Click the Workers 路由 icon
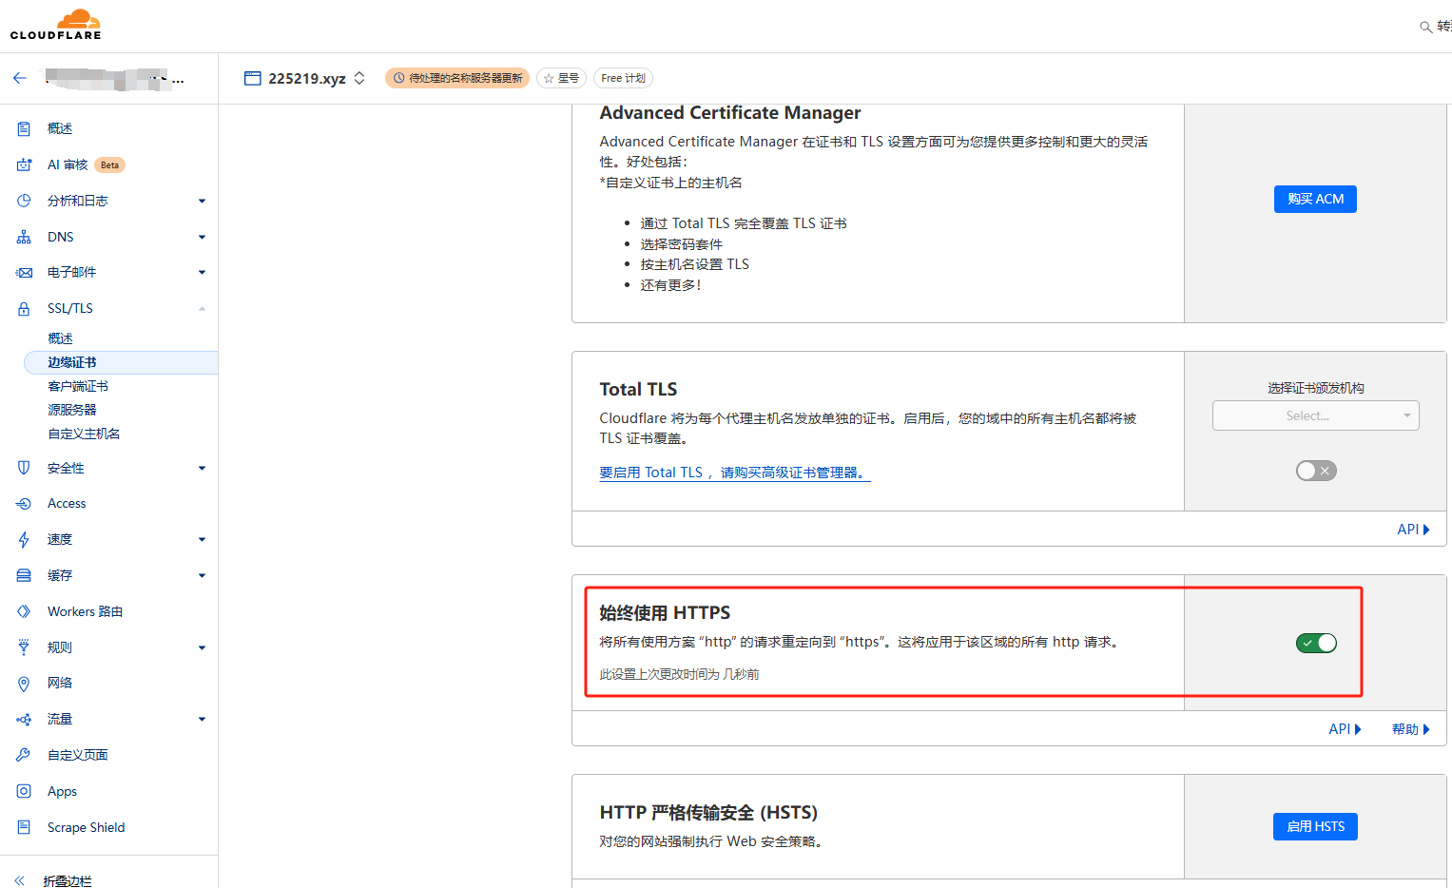This screenshot has height=888, width=1452. pyautogui.click(x=24, y=612)
